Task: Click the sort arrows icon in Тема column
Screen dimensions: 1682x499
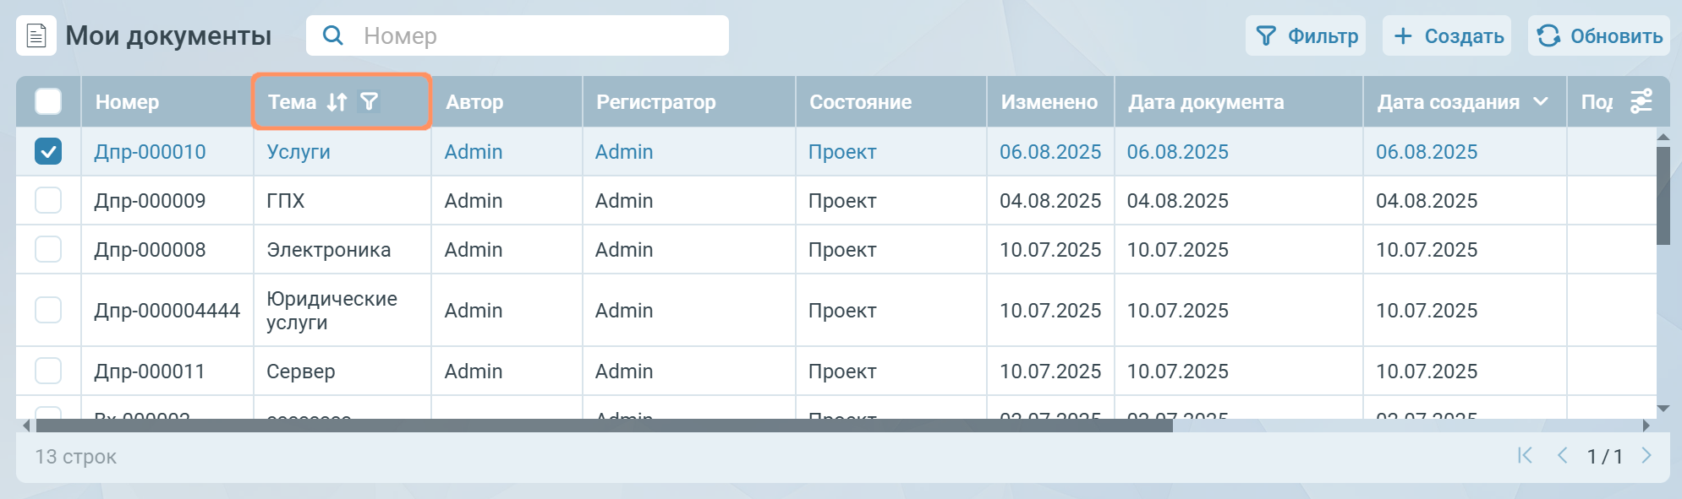Action: [337, 102]
